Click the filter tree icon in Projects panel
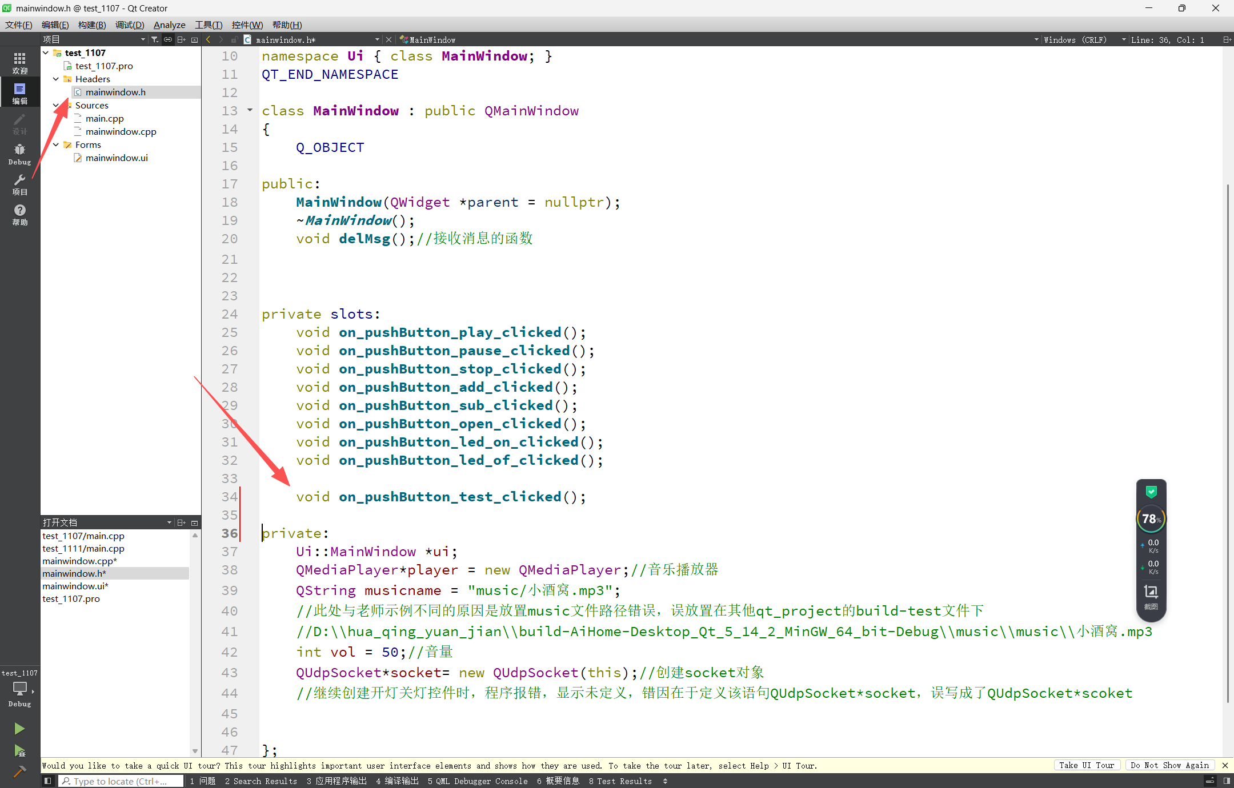Viewport: 1234px width, 788px height. click(x=154, y=39)
